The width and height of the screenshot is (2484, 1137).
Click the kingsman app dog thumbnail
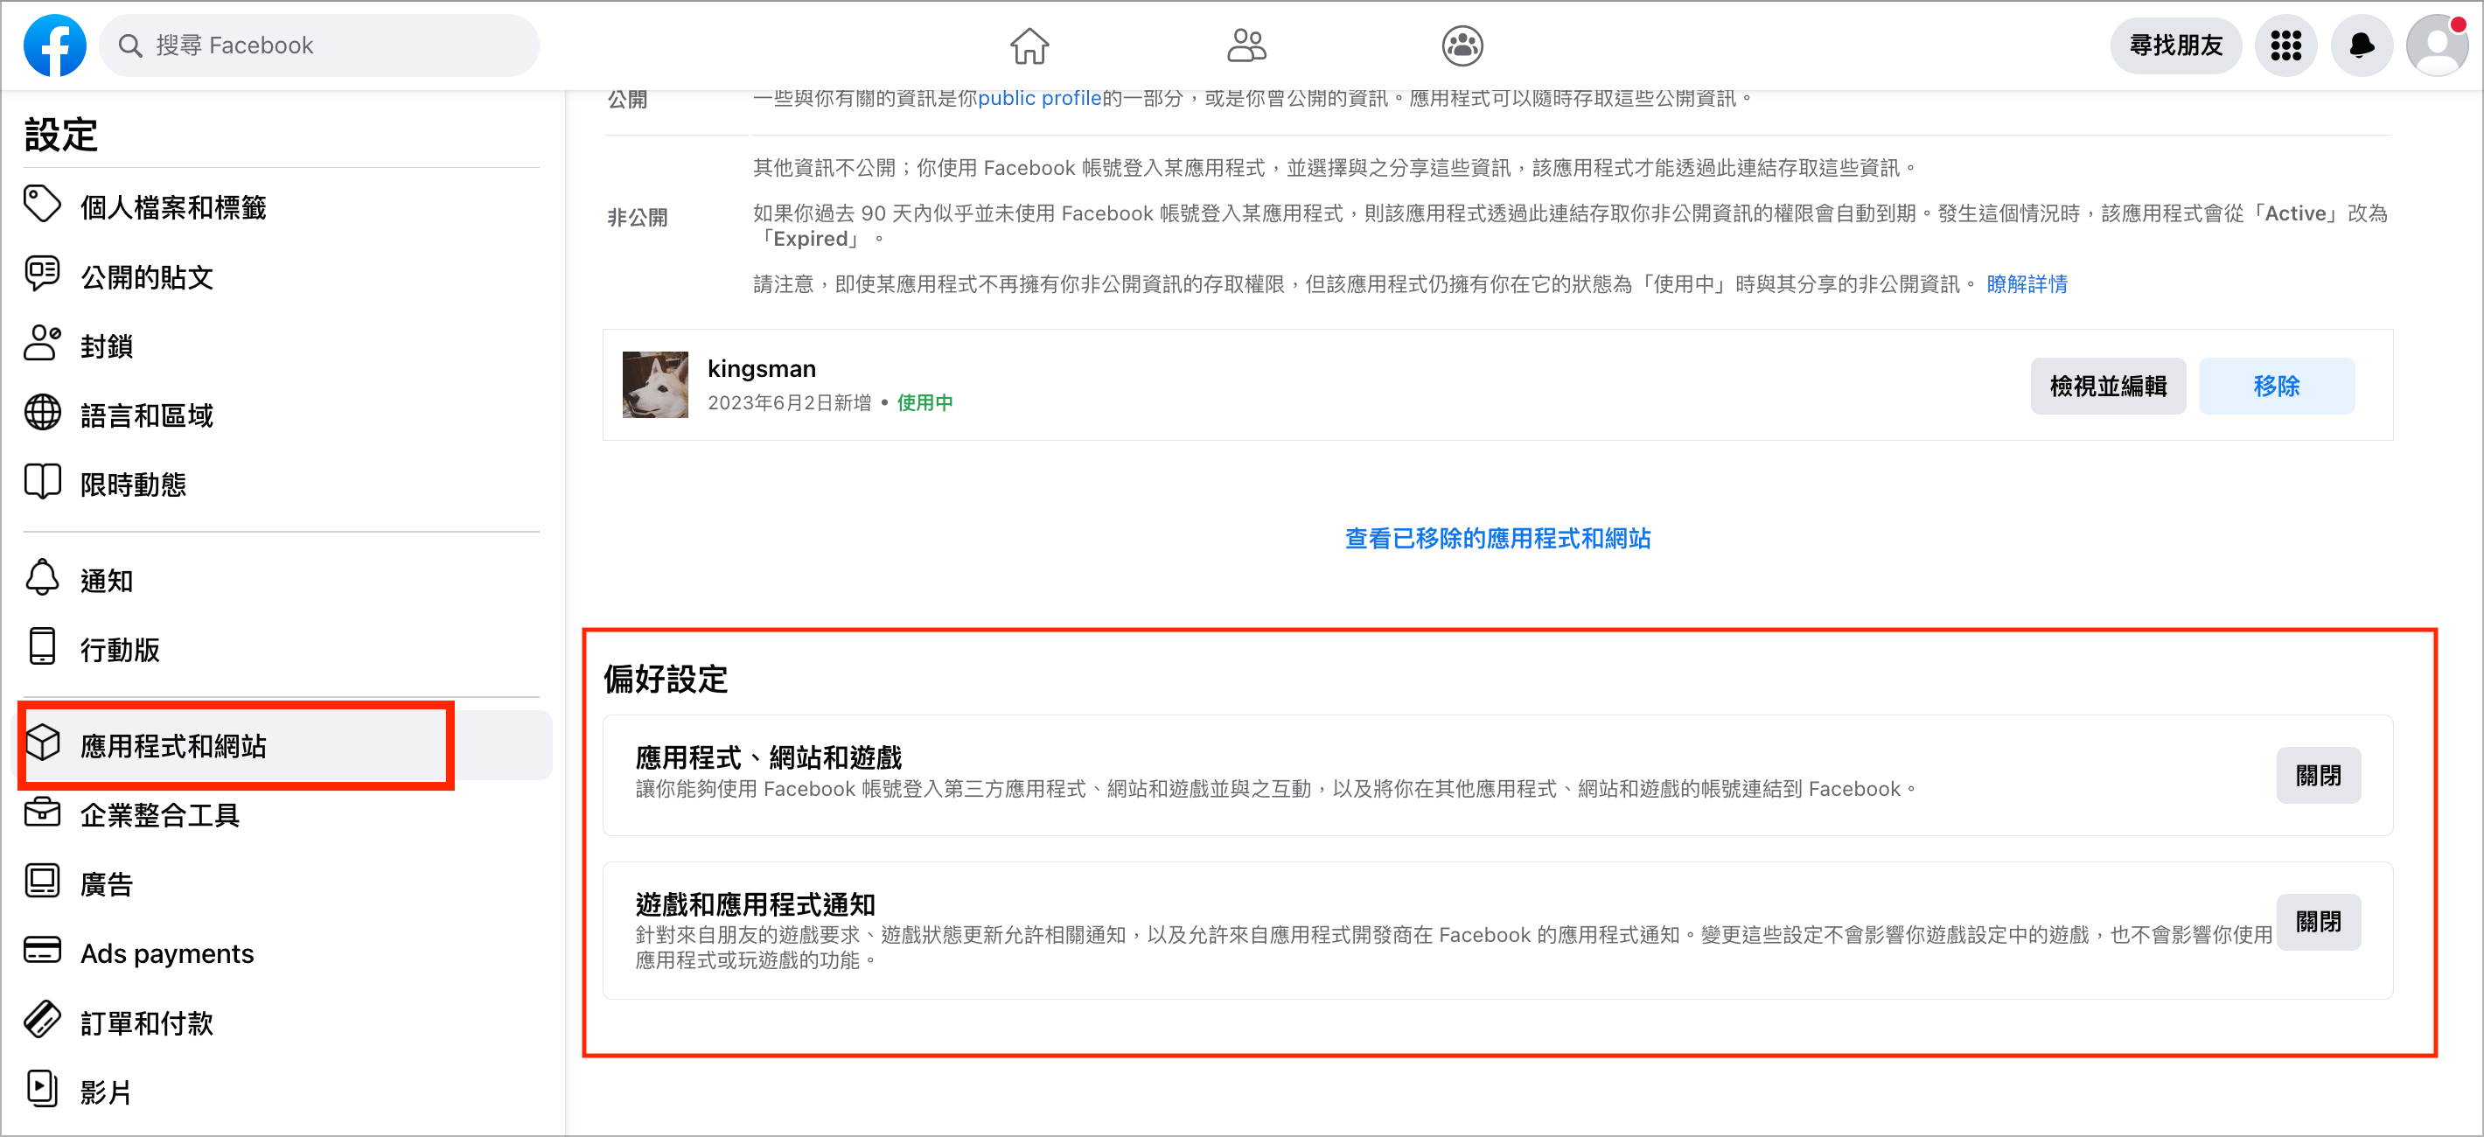point(655,384)
